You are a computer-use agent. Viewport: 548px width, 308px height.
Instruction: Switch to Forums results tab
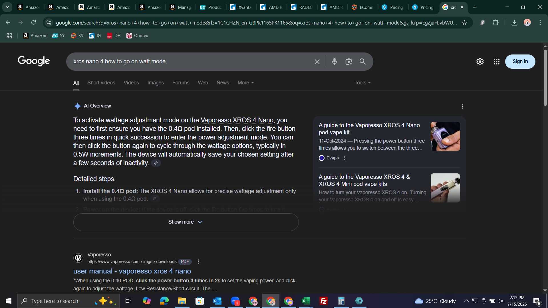pyautogui.click(x=181, y=83)
